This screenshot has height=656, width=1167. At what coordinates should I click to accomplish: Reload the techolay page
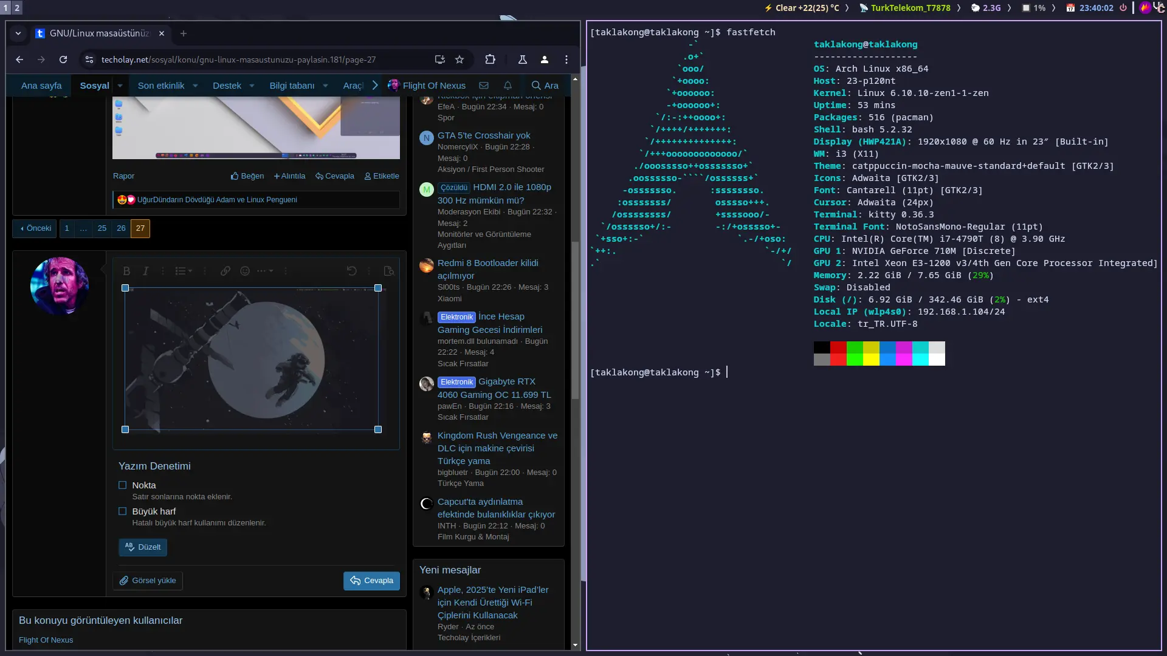point(63,60)
